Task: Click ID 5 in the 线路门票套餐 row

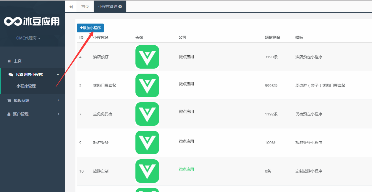Action: click(80, 85)
